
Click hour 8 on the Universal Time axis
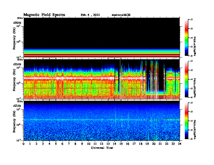click(x=75, y=144)
